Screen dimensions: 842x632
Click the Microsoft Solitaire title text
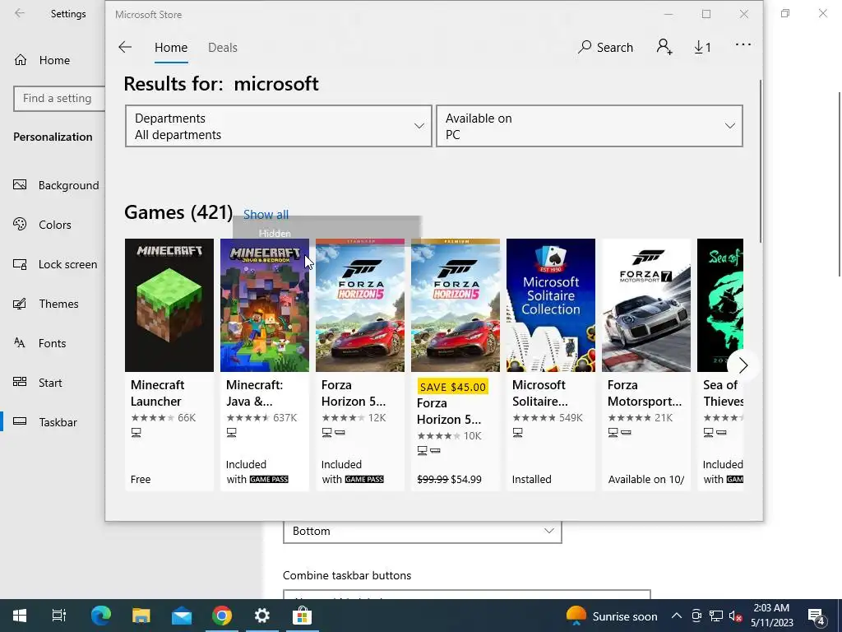click(x=539, y=393)
